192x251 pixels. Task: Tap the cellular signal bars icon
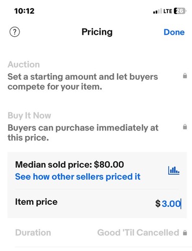[x=157, y=12]
